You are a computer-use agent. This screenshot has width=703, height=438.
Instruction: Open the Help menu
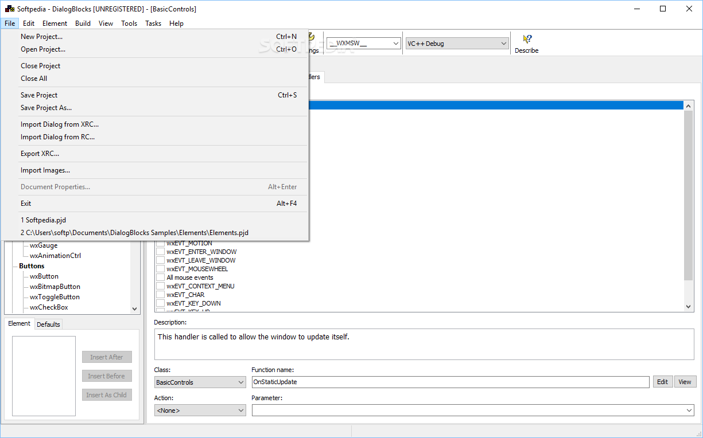[x=177, y=24]
